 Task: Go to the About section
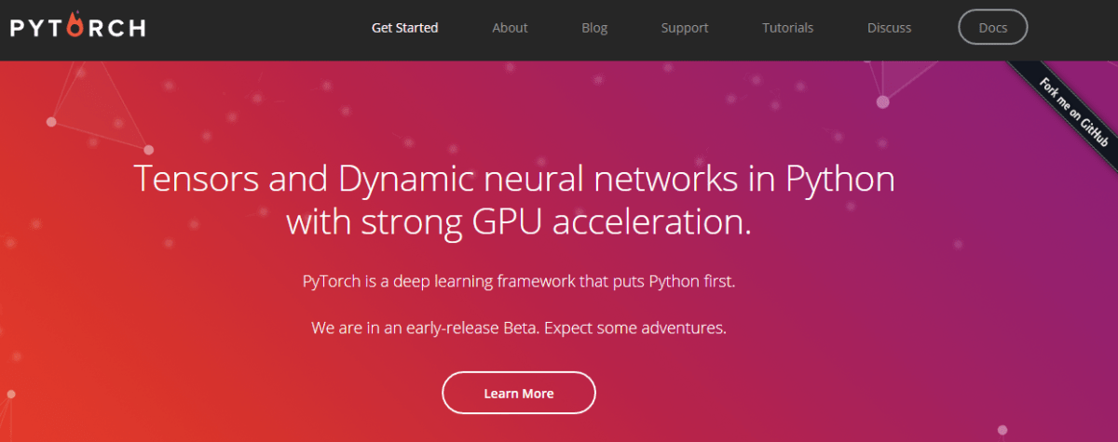[x=510, y=28]
